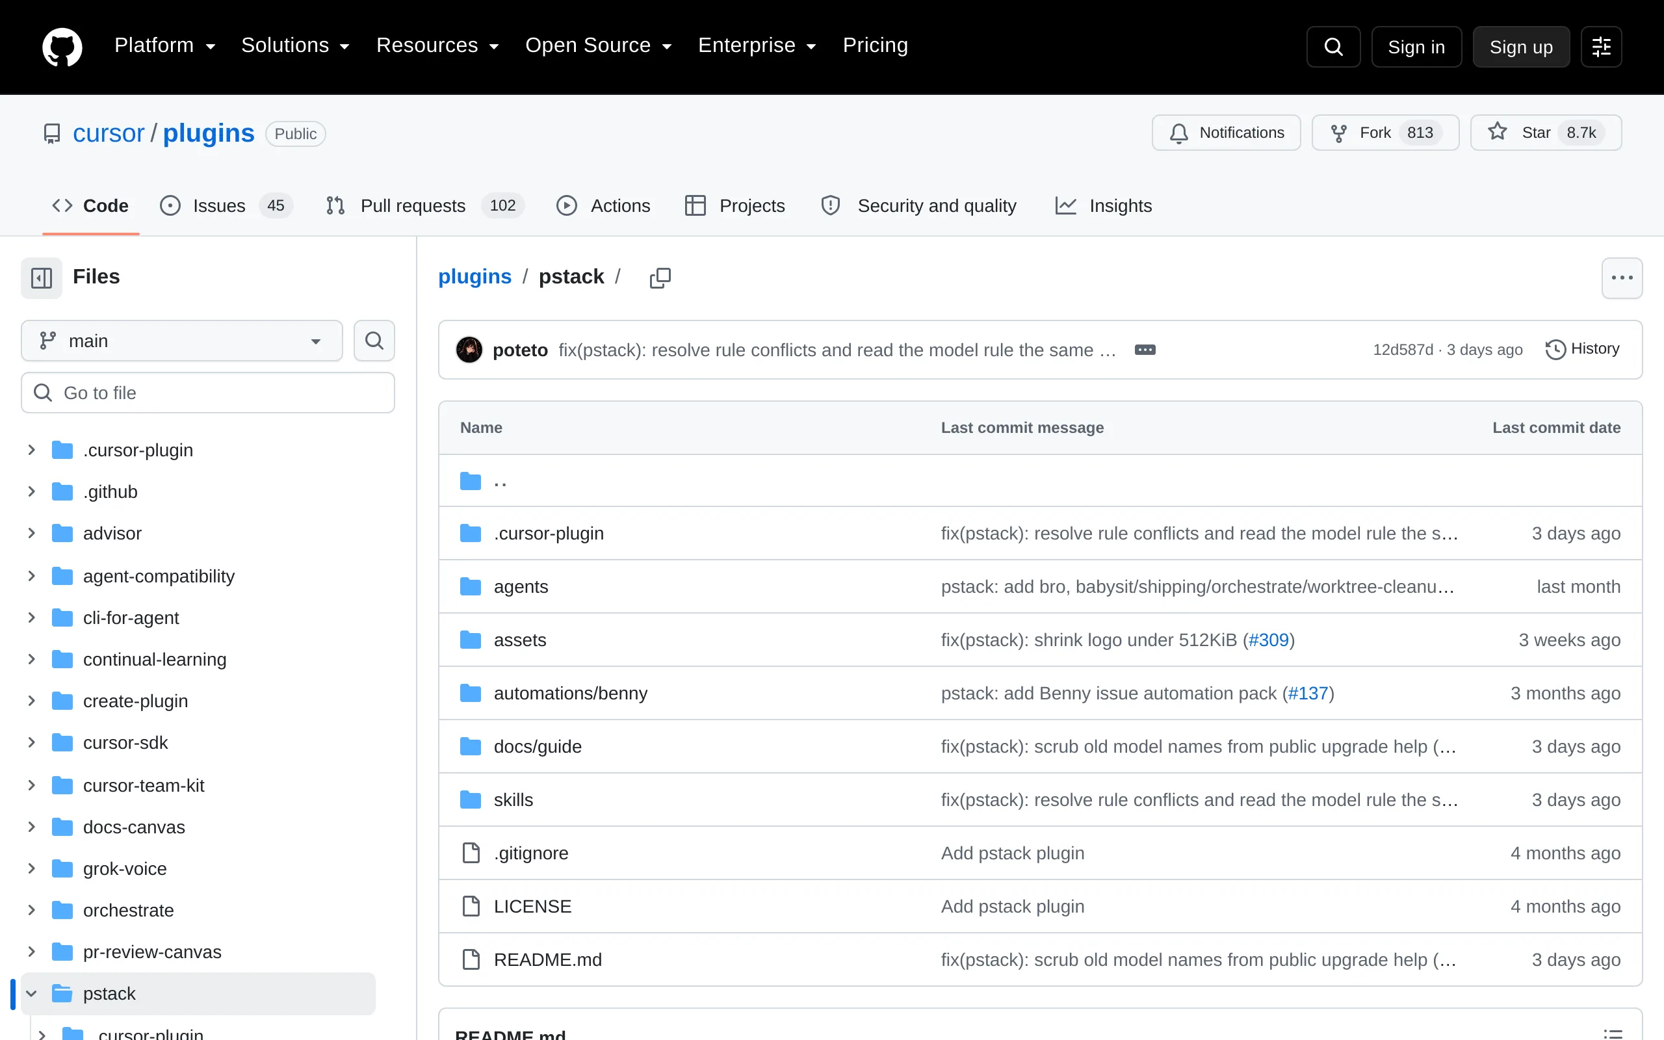Open pull request #309 link
Image resolution: width=1664 pixels, height=1040 pixels.
[x=1269, y=640]
